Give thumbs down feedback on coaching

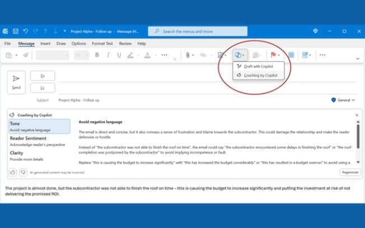23,172
